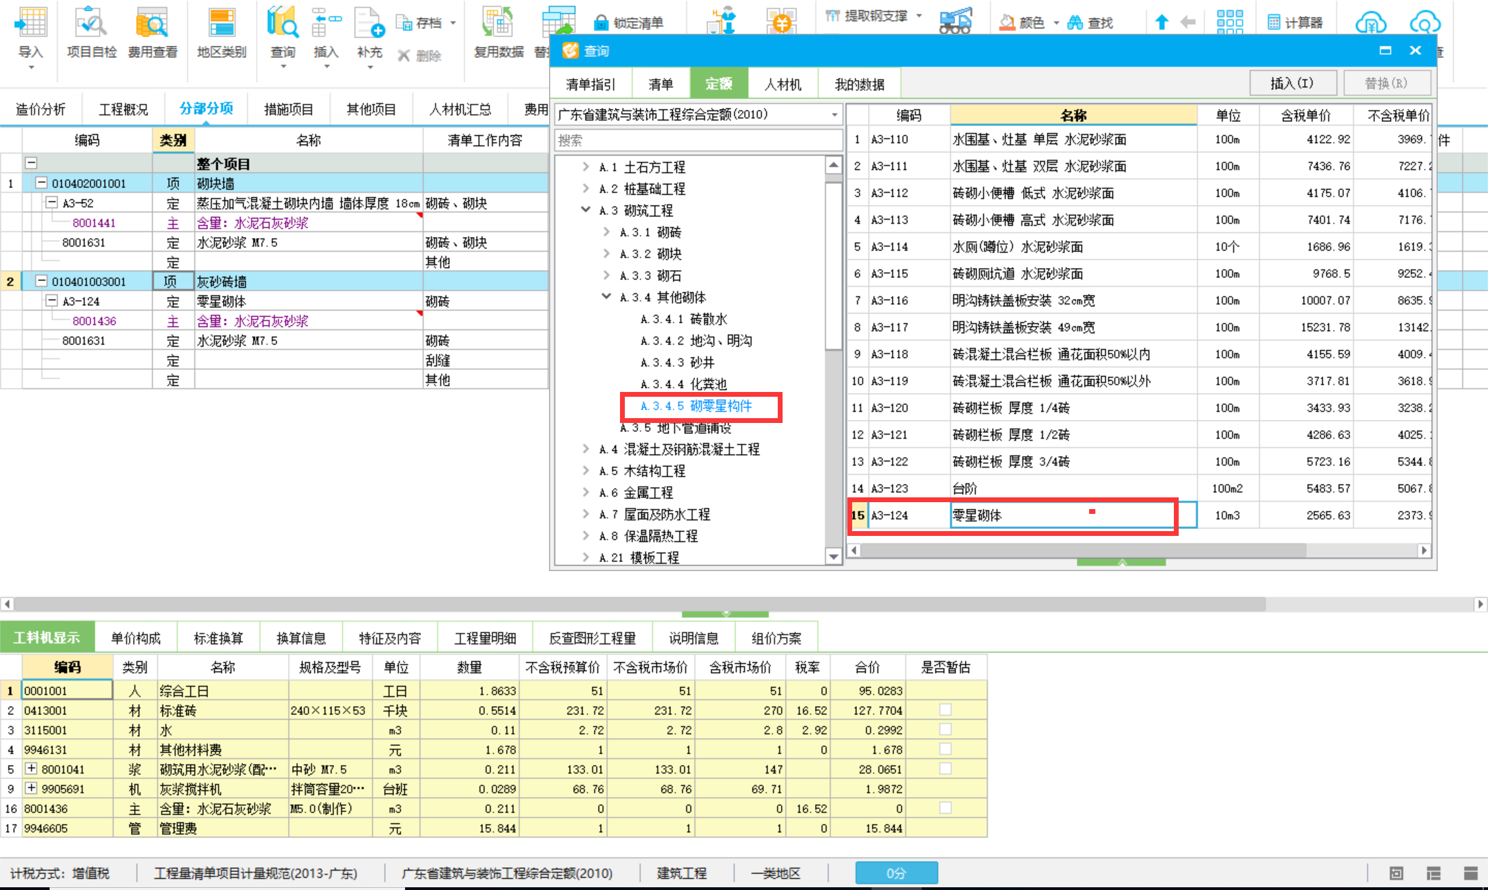
Task: Expand the 9905691 灰浆搅拌机 row
Action: (x=31, y=787)
